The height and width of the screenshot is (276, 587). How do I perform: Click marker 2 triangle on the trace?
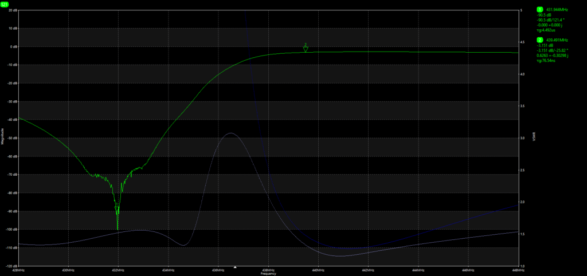[x=306, y=49]
